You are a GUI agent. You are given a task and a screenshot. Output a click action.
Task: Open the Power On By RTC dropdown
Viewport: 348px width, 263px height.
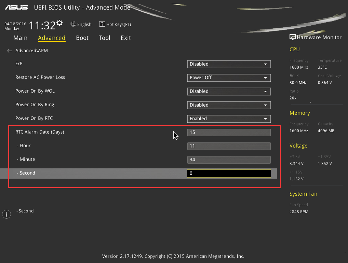229,119
